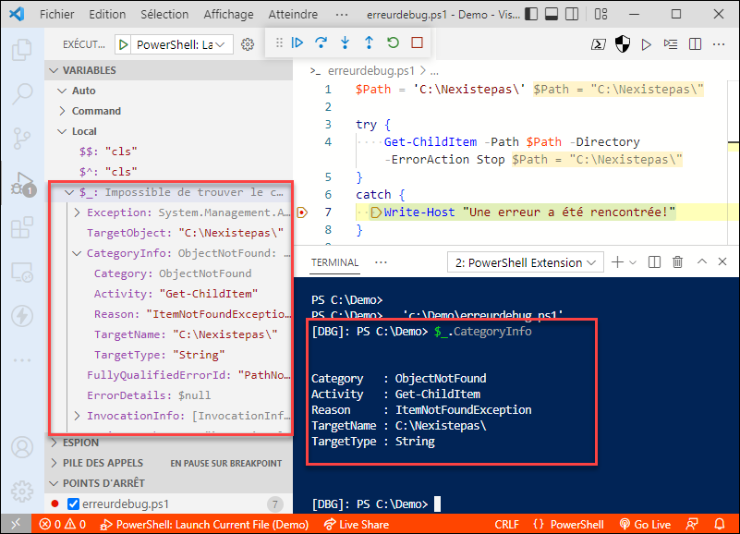Open the PowerShell launch configuration dropdown
The width and height of the screenshot is (740, 534).
[x=181, y=45]
